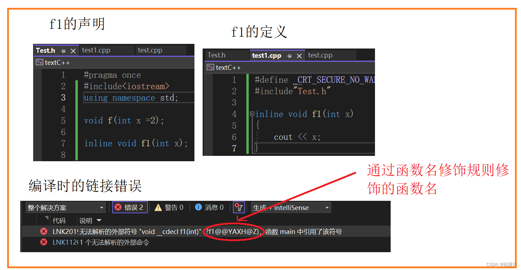Click the red error icon beside LNK1120
521x270 pixels.
pos(44,242)
